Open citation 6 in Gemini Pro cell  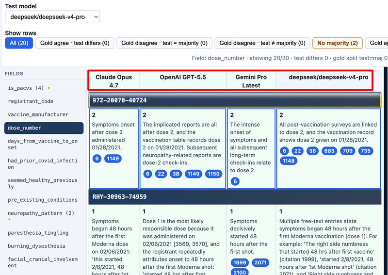(235, 181)
